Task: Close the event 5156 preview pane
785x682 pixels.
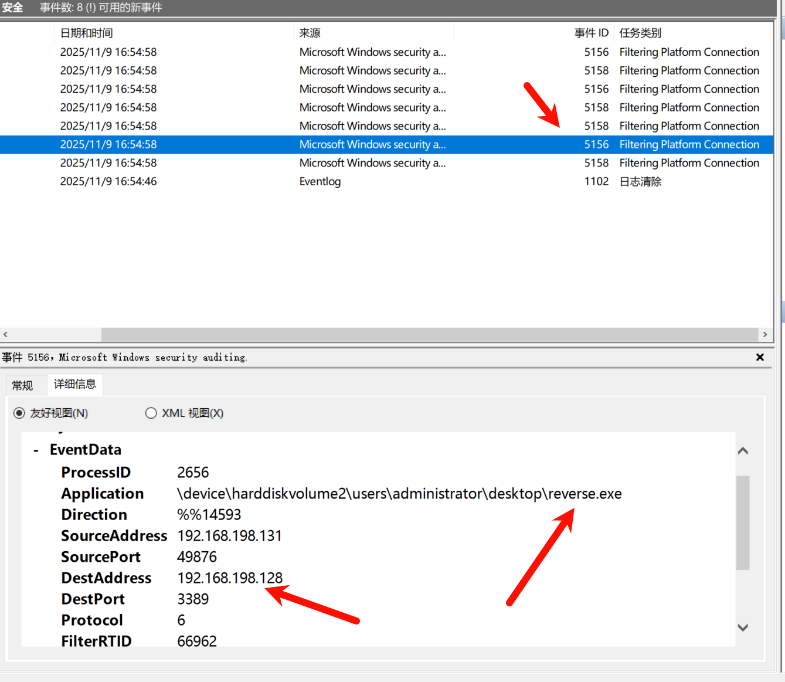Action: point(760,357)
